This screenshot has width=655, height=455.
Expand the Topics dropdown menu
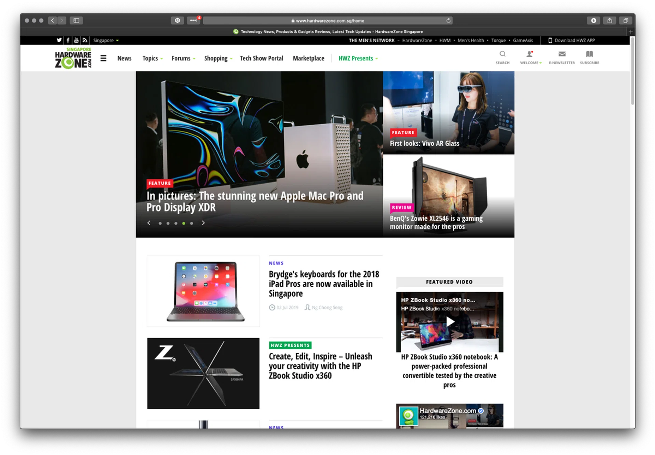click(x=152, y=58)
